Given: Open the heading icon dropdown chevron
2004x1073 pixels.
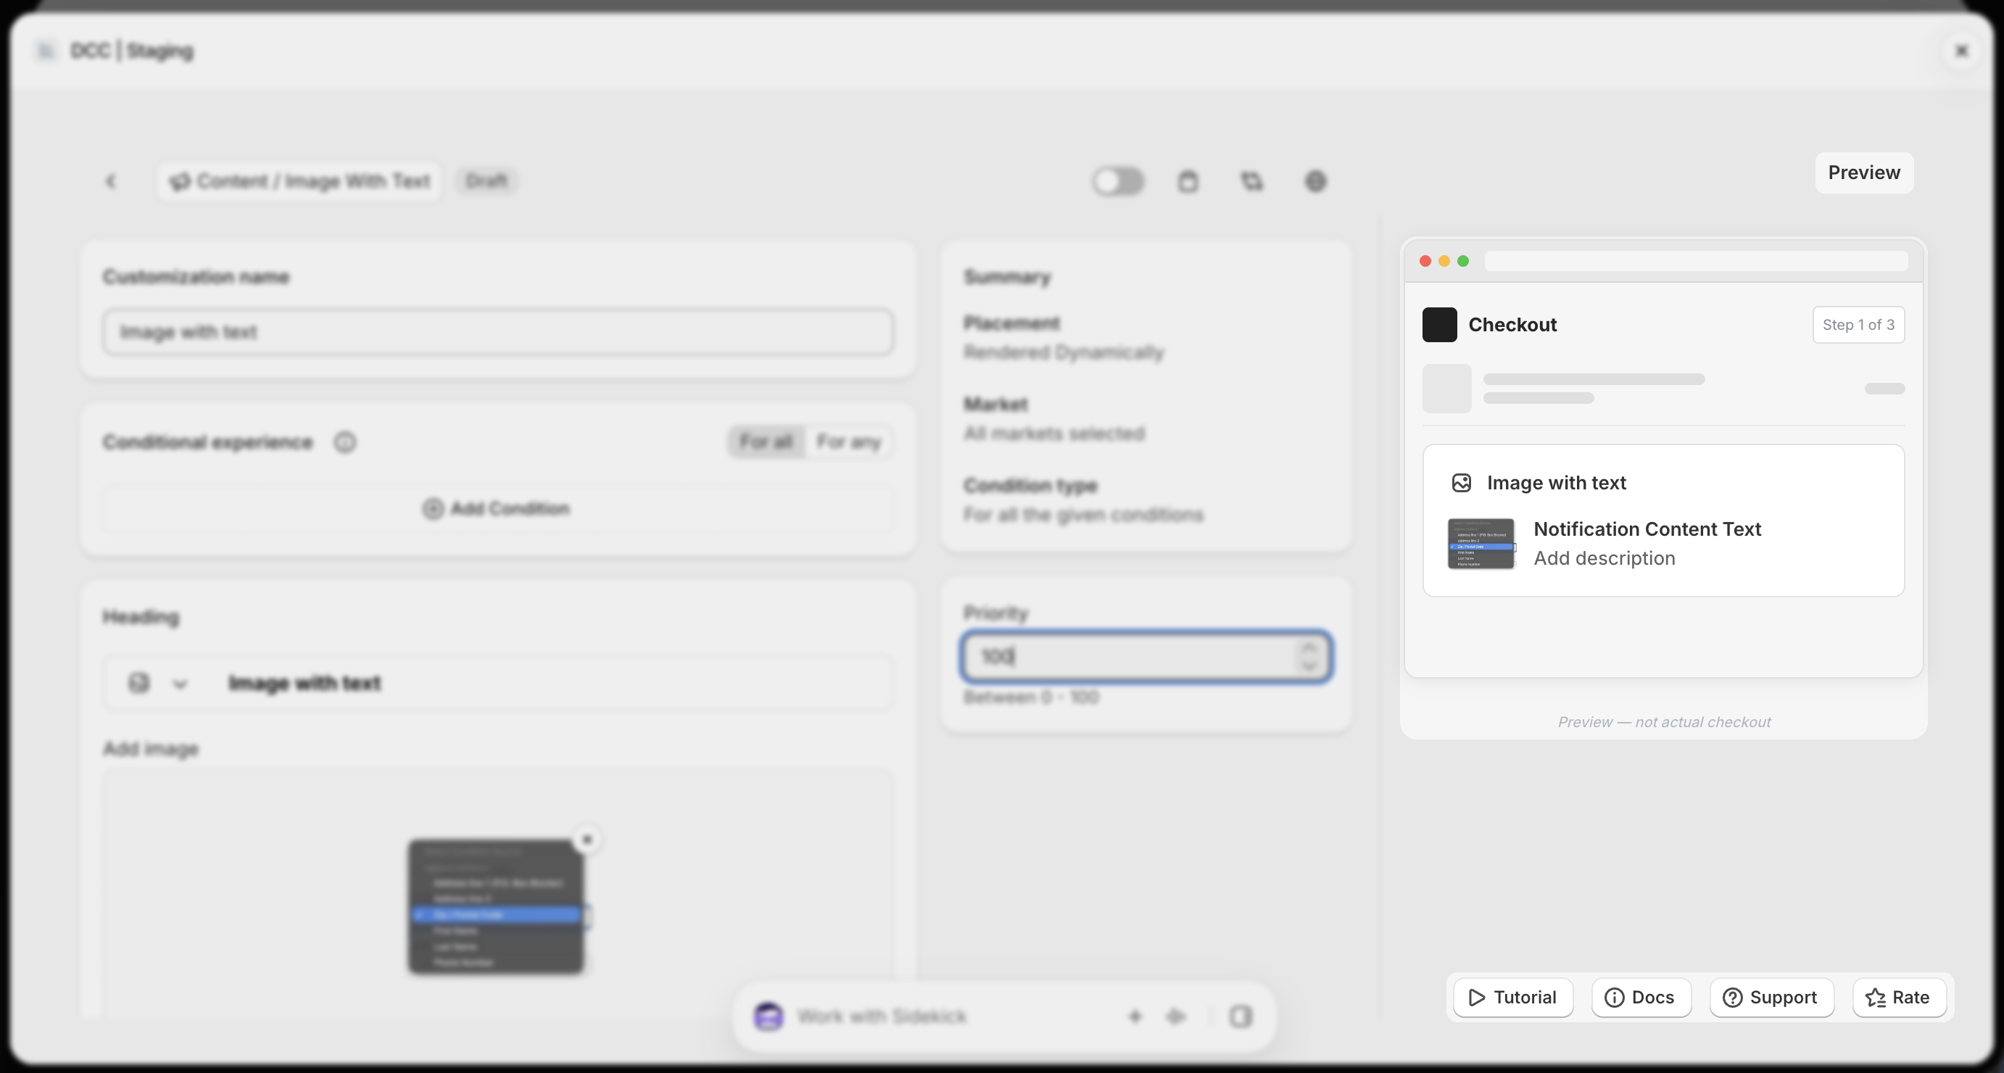Looking at the screenshot, I should click(x=181, y=684).
